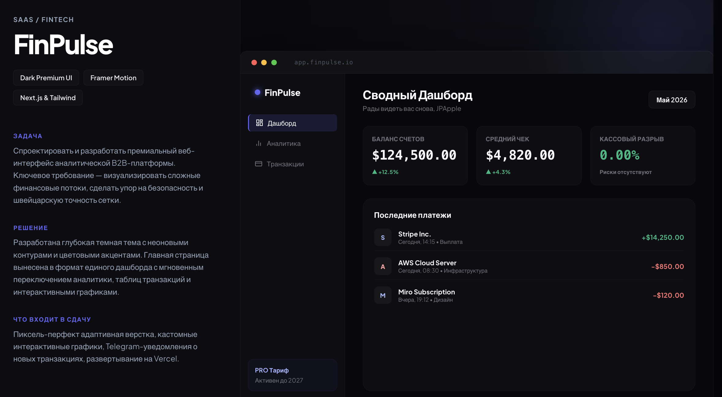Click the $4,820.00 average check value

(520, 155)
